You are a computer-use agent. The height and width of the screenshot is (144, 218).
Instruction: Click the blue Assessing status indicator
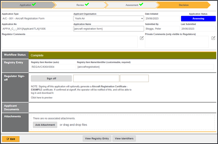pos(198,19)
